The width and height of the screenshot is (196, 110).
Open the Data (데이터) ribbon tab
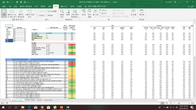pos(43,6)
